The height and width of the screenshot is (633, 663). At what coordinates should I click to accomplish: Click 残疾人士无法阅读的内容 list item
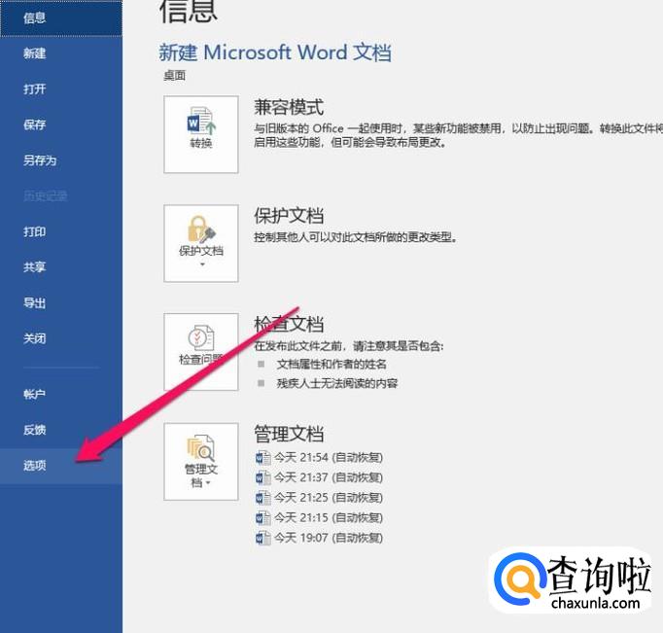337,383
